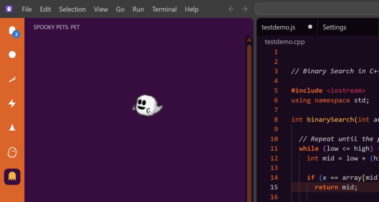379x202 pixels.
Task: Click the lightning bolt sidebar icon
Action: coord(12,103)
